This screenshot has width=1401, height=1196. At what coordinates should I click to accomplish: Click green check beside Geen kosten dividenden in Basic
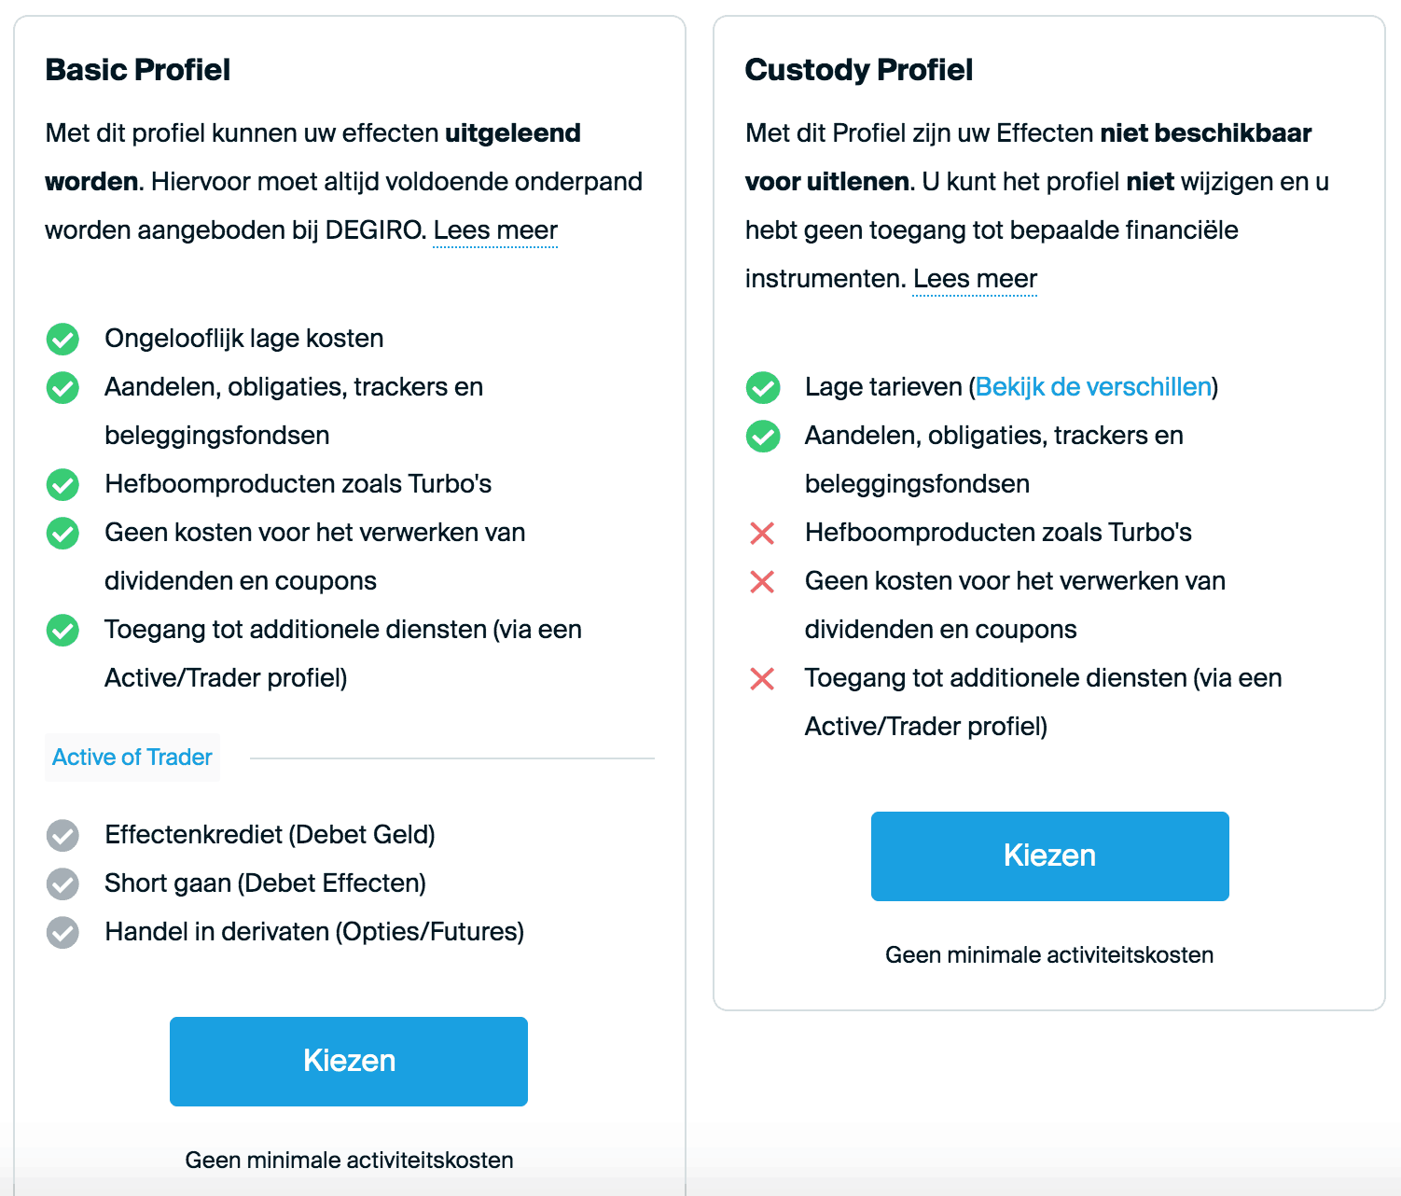62,534
